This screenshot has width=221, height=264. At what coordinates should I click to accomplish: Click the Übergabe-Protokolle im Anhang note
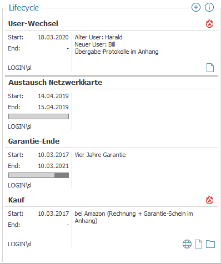[117, 52]
